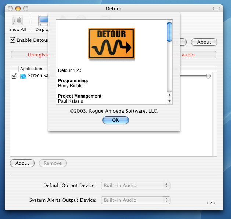Click the toolbar toggle pill button
The image size is (231, 219).
[217, 8]
